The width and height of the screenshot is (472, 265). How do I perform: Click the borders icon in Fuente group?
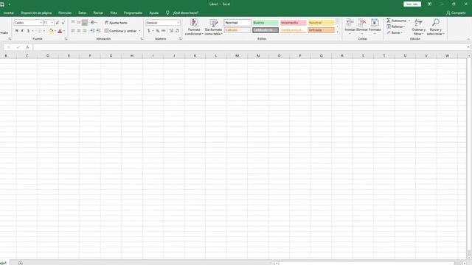click(39, 31)
